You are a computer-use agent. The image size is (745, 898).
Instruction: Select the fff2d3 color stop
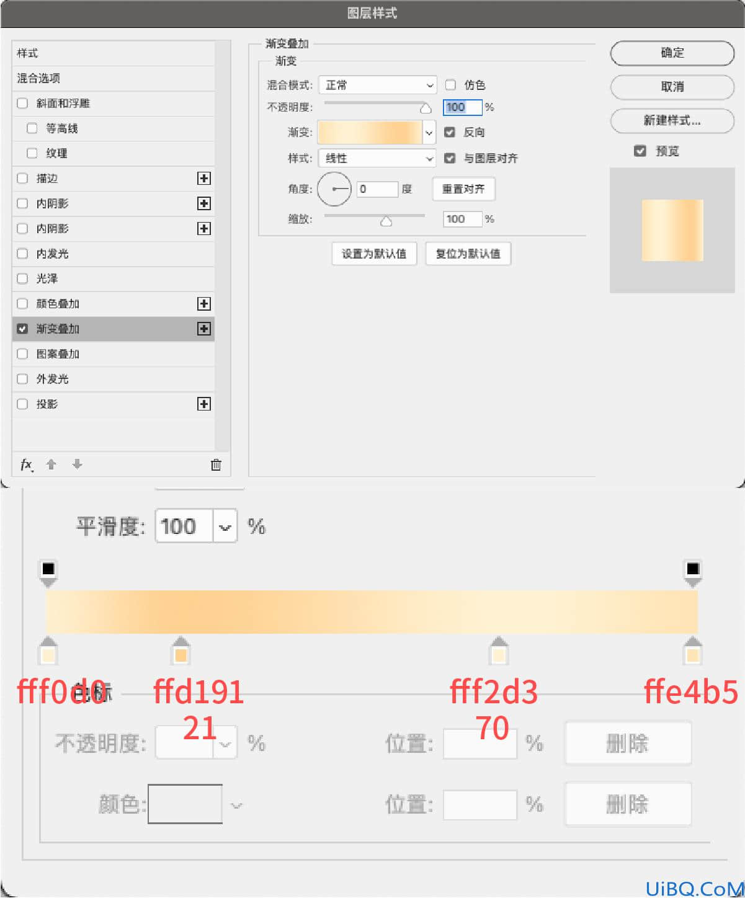499,651
